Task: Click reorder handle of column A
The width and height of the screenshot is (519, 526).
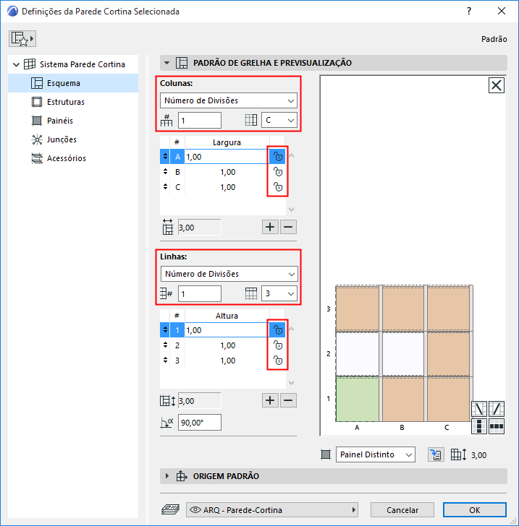Action: tap(165, 157)
